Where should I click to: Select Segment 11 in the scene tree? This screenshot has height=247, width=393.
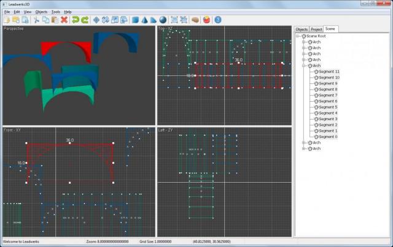[x=329, y=72]
